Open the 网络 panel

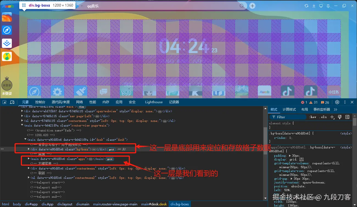click(79, 102)
